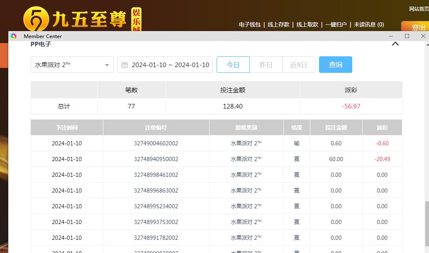Collapse the PP电子 section chevron
Image resolution: width=429 pixels, height=253 pixels.
(395, 43)
